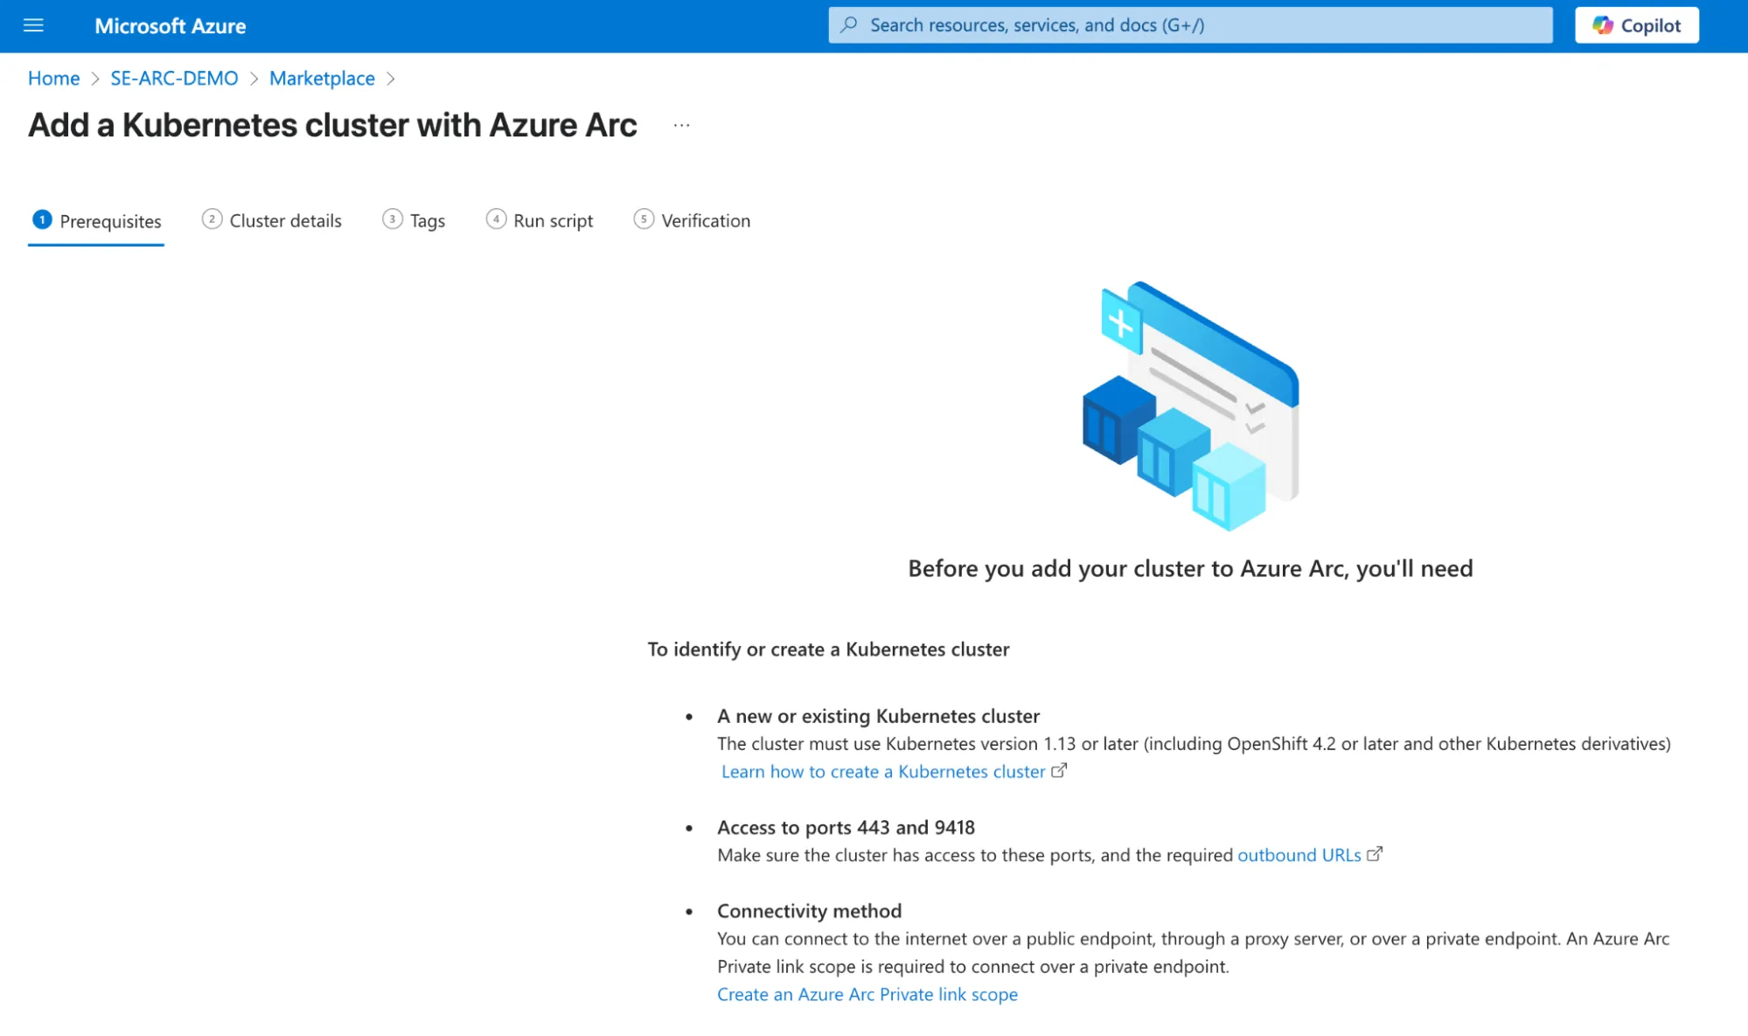Click the Kubernetes version 1.13 requirement sentence
1748x1036 pixels.
coord(1194,744)
